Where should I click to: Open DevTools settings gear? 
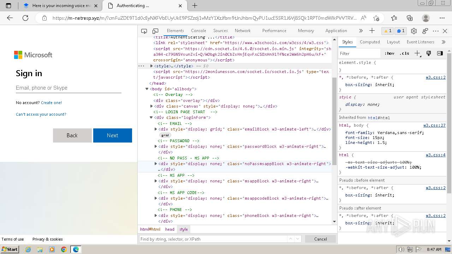[414, 31]
